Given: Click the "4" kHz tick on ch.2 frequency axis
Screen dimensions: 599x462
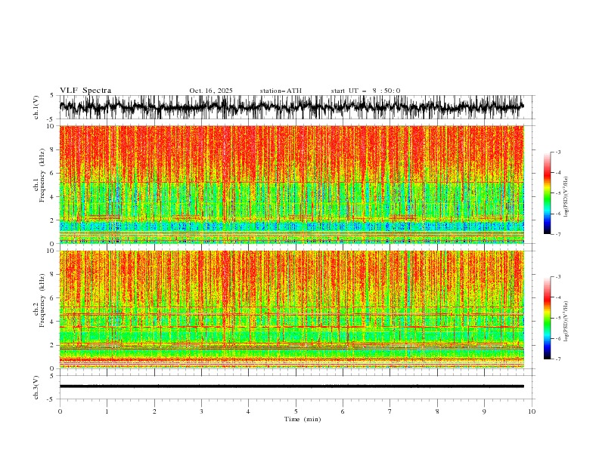Looking at the screenshot, I should [x=53, y=322].
